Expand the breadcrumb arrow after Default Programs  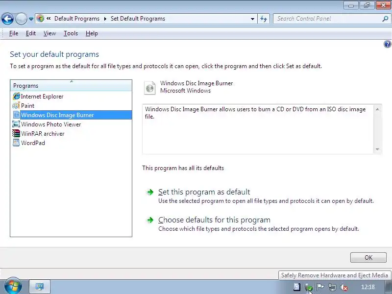pos(105,19)
